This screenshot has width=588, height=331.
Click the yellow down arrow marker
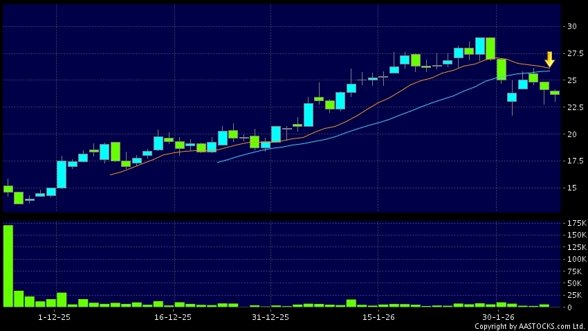(x=549, y=59)
